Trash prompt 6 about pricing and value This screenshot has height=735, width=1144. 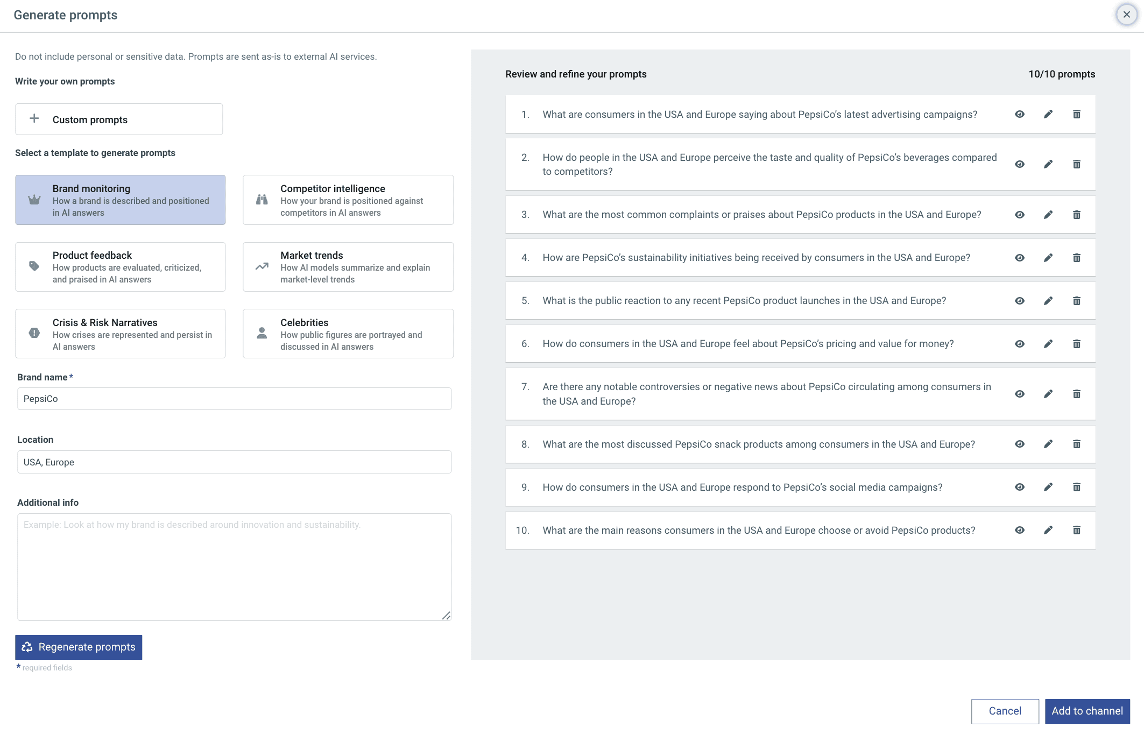[x=1076, y=344]
